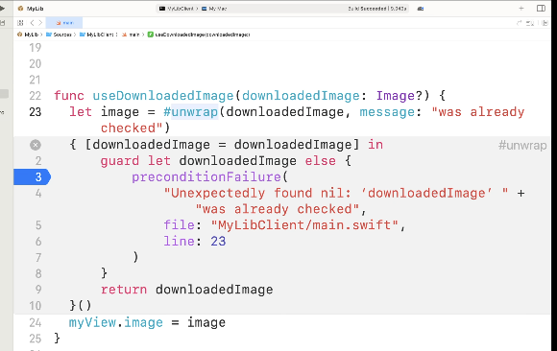This screenshot has height=351, width=557.
Task: Open the cloud status icon in toolbar
Action: (421, 9)
